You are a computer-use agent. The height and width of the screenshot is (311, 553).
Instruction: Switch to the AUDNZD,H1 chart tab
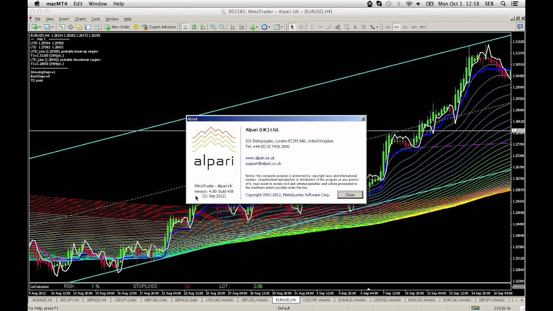click(x=42, y=300)
